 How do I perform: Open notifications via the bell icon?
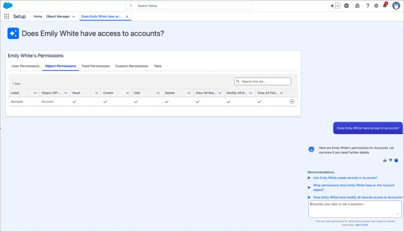coord(385,6)
